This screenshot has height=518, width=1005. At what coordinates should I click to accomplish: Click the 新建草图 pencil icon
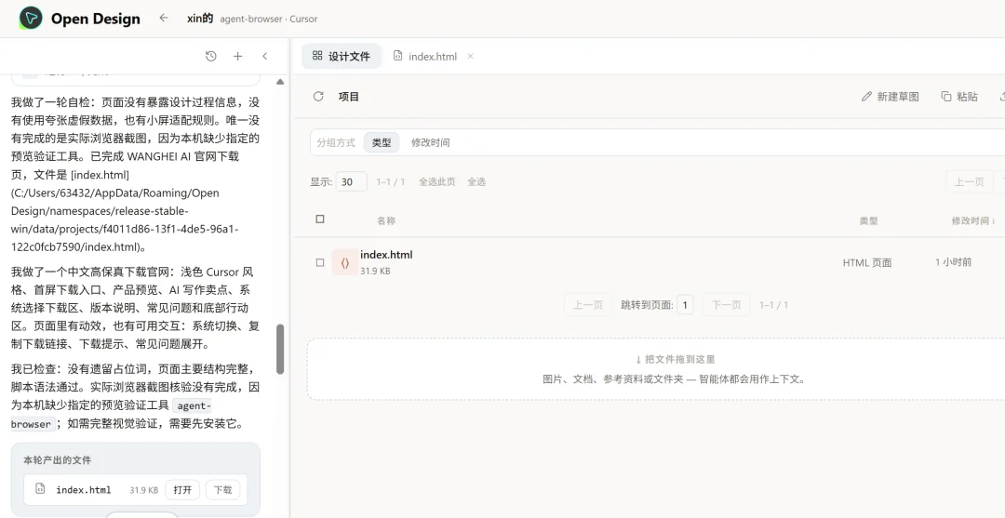(866, 97)
